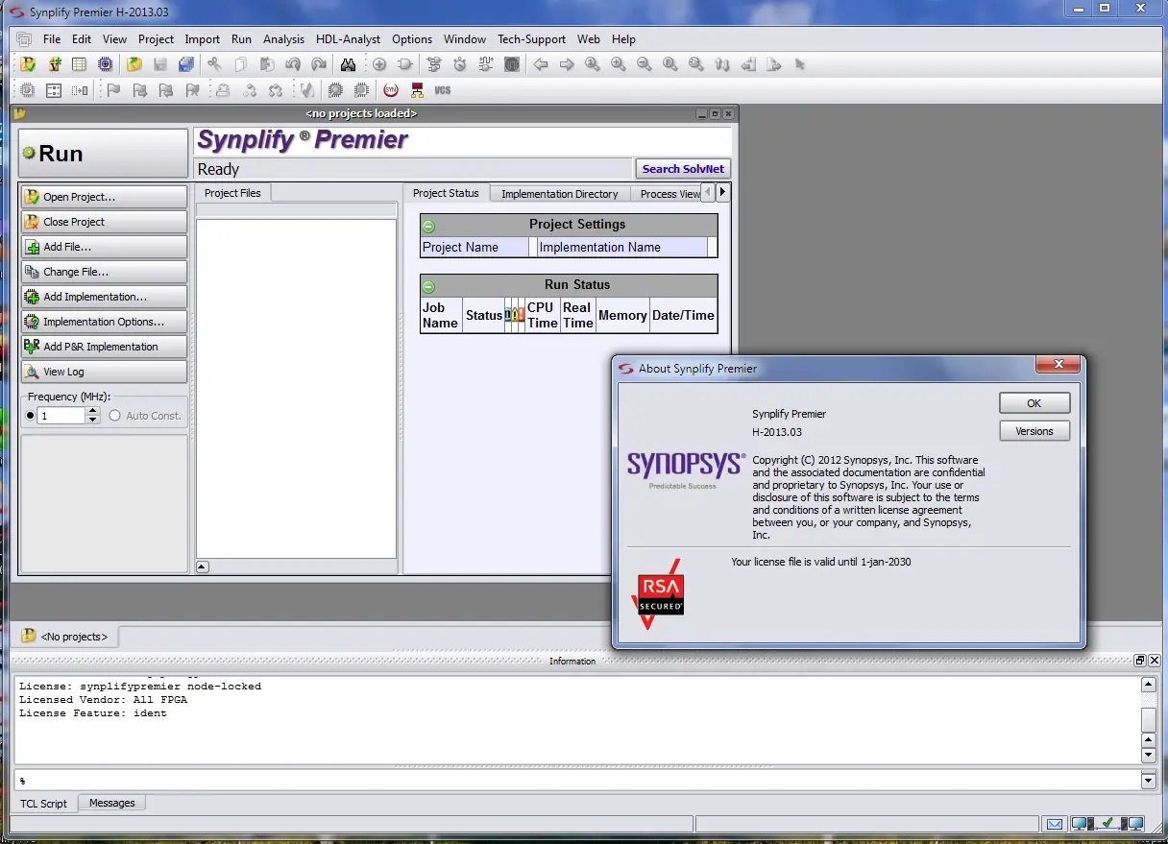The width and height of the screenshot is (1168, 844).
Task: Click the Search SolvNet button
Action: [x=683, y=169]
